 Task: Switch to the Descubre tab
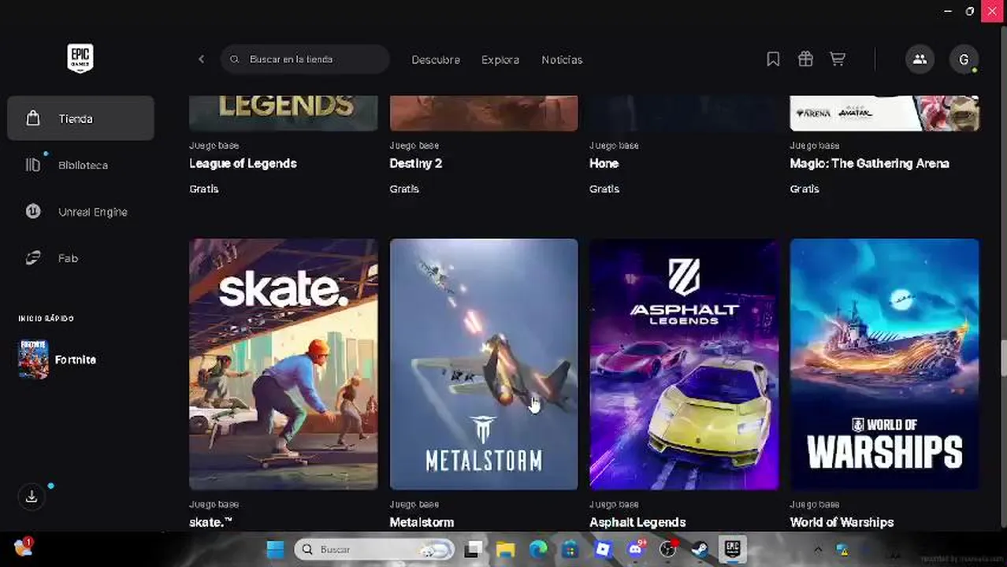(x=436, y=60)
